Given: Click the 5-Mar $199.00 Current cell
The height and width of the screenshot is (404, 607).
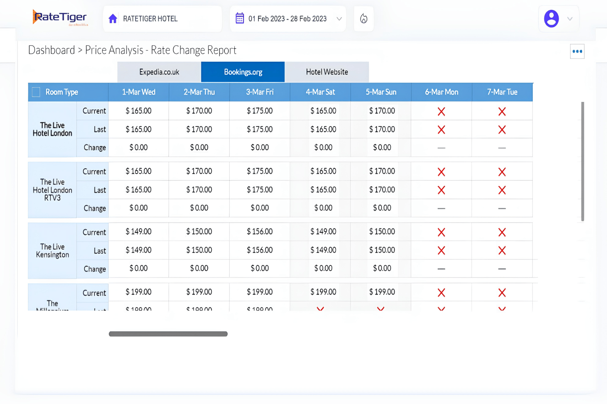Looking at the screenshot, I should pyautogui.click(x=382, y=292).
